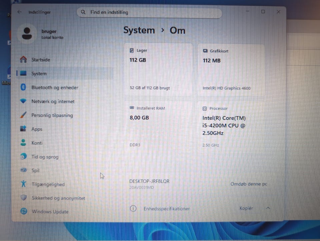This screenshot has width=320, height=241.
Task: Click the 20AV0031MD model number
Action: click(142, 187)
